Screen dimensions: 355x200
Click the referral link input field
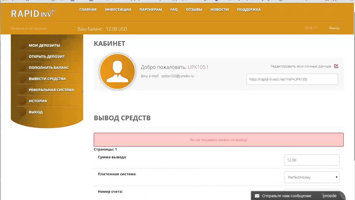click(x=292, y=79)
